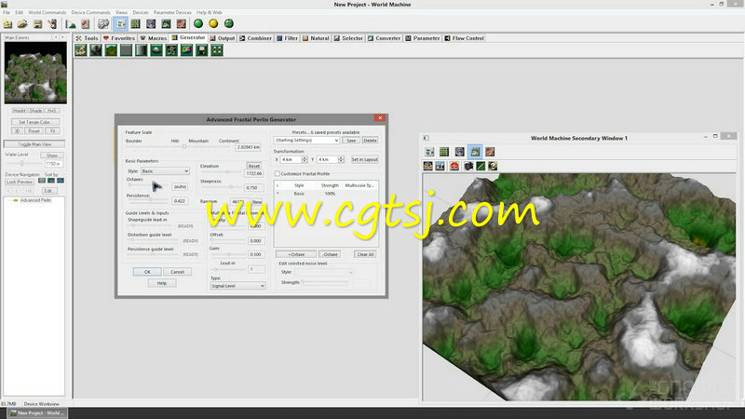This screenshot has width=745, height=419.
Task: Click Set Terrain Color button
Action: tap(34, 122)
